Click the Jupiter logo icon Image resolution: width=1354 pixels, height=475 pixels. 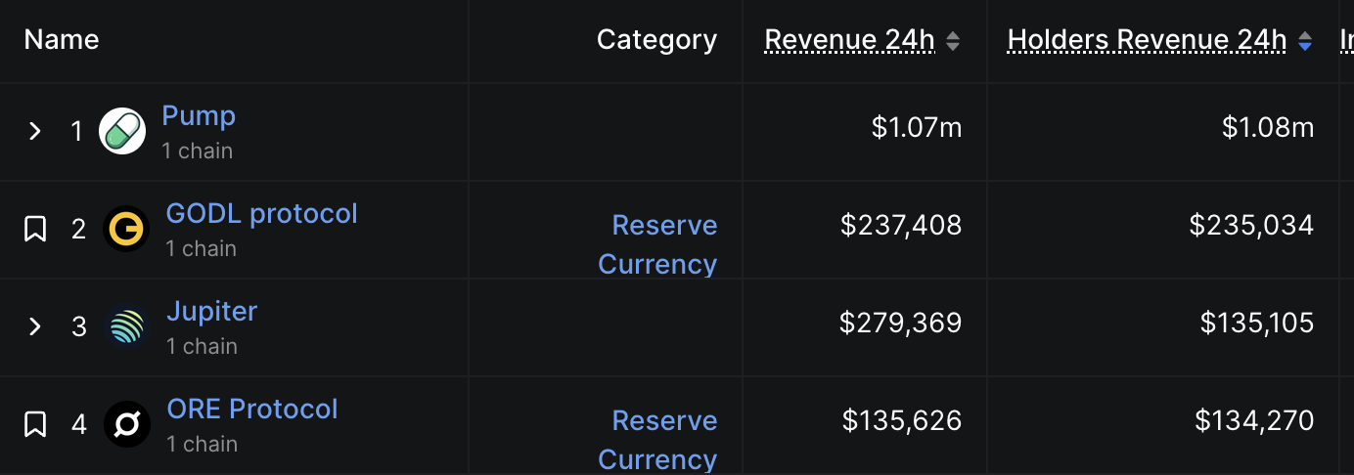pyautogui.click(x=126, y=326)
